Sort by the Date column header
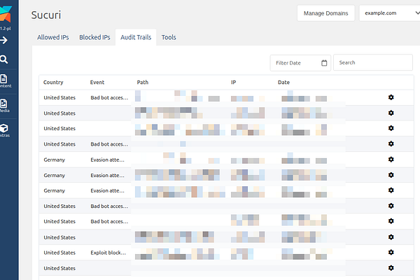This screenshot has width=420, height=280. [283, 83]
